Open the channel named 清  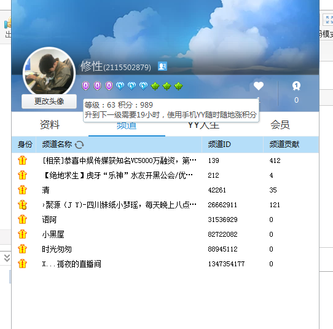click(x=45, y=190)
